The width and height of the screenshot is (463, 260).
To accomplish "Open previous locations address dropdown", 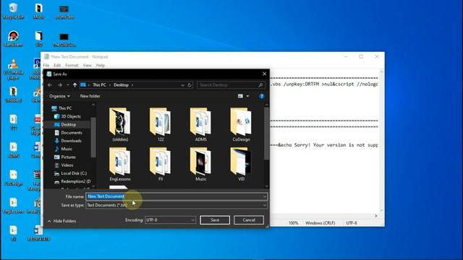I will coord(182,85).
